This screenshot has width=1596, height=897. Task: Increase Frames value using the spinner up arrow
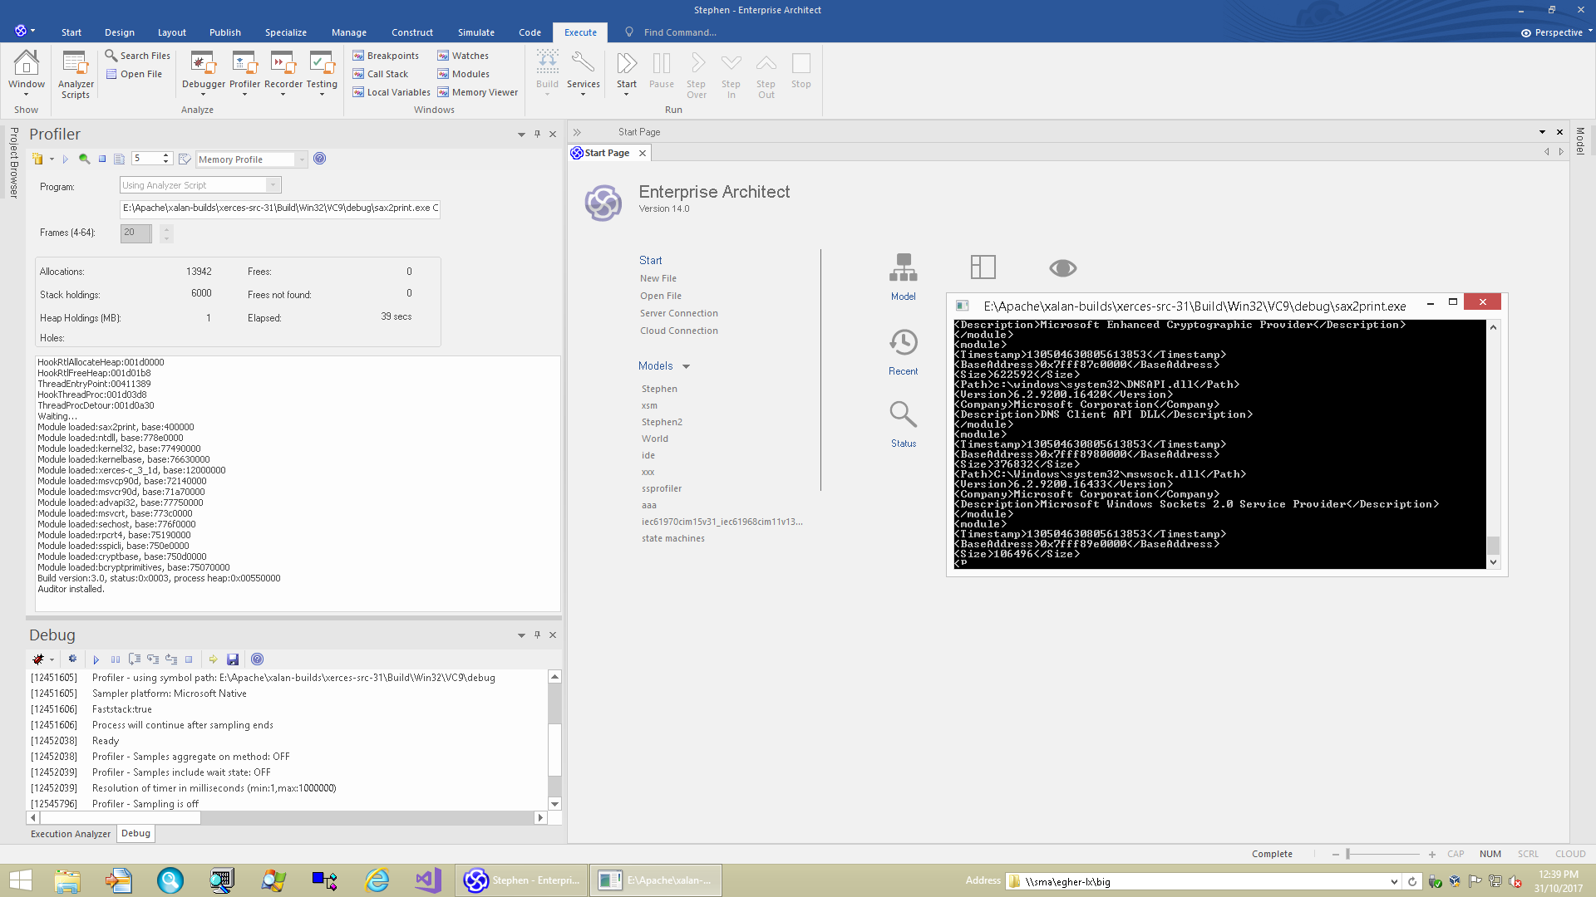pos(166,228)
